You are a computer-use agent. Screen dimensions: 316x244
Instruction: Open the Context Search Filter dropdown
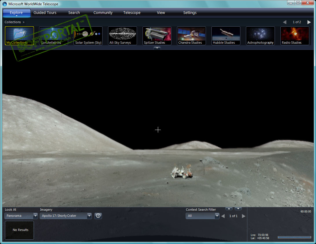coord(202,216)
